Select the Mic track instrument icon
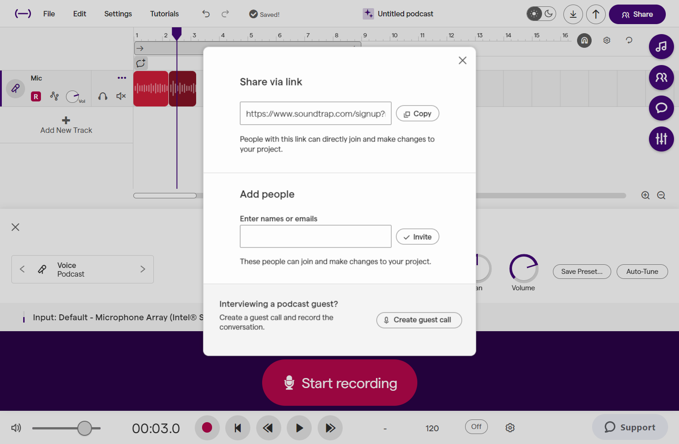 click(15, 88)
